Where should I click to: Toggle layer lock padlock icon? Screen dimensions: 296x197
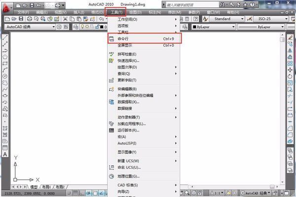point(97,27)
